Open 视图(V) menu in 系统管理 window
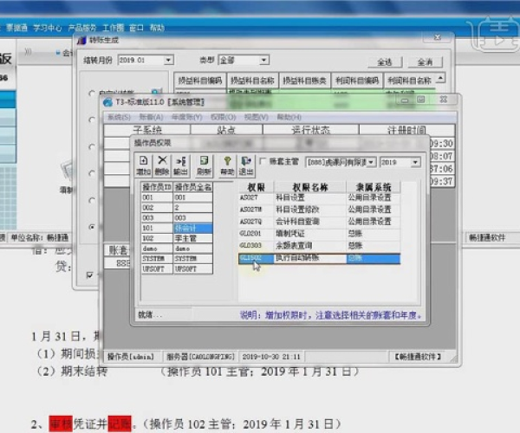The height and width of the screenshot is (433, 520). point(256,117)
